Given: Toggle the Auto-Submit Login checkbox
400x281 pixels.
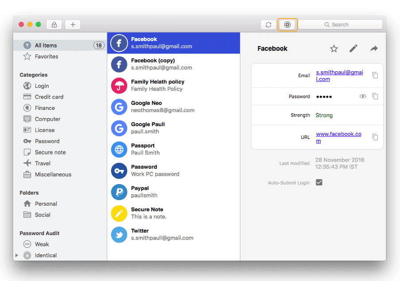Looking at the screenshot, I should pyautogui.click(x=319, y=182).
